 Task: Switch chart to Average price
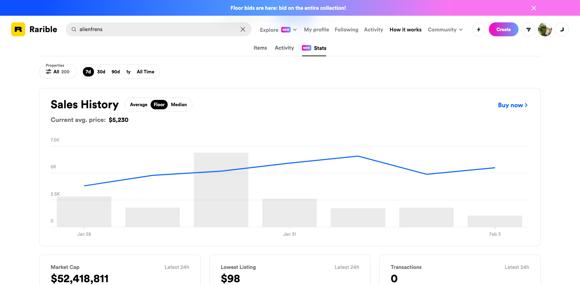[x=139, y=104]
